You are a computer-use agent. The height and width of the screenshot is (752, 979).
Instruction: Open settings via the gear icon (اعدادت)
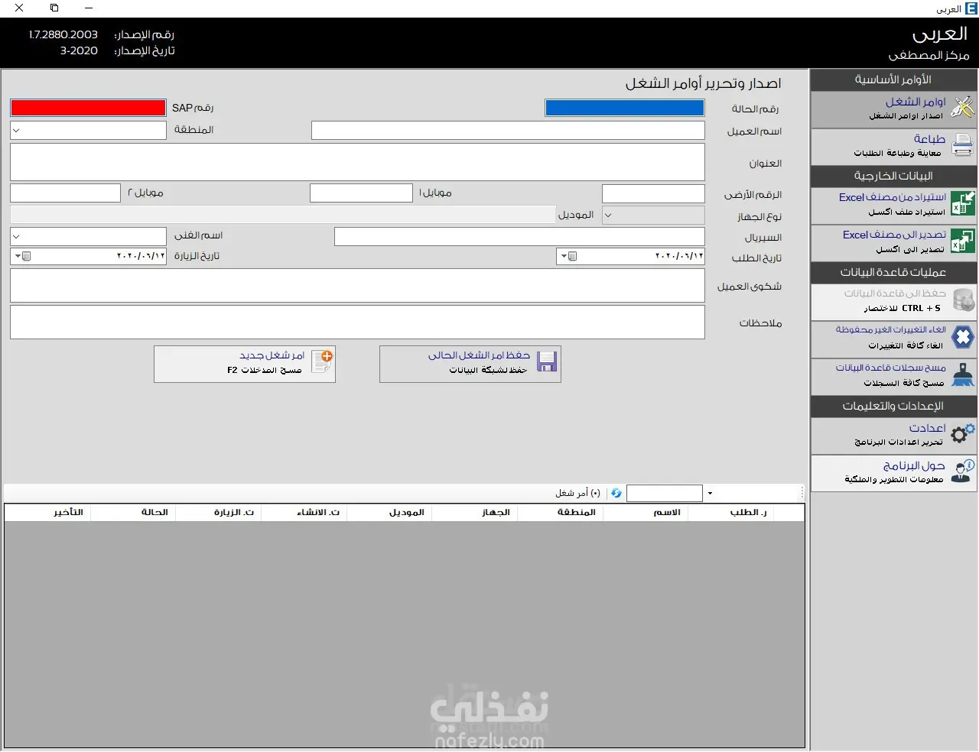pos(962,433)
